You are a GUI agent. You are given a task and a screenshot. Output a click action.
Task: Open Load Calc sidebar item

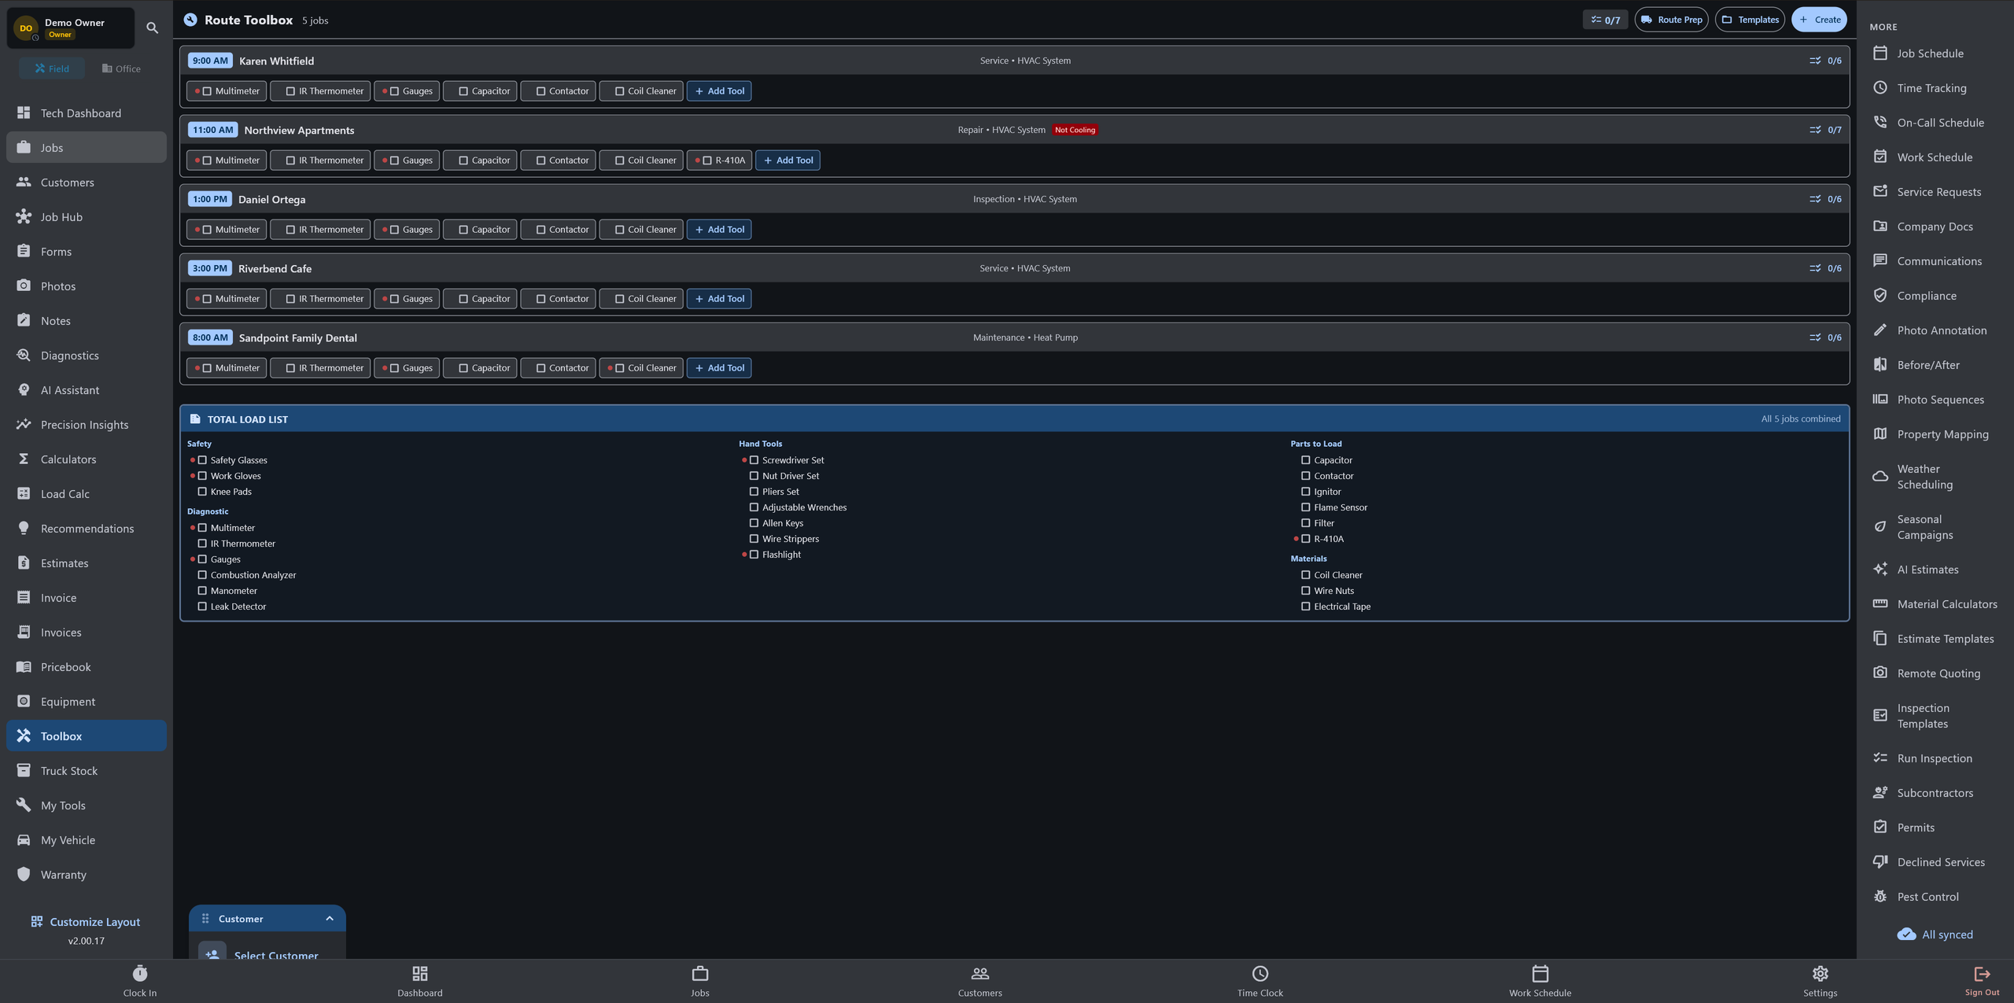point(87,493)
